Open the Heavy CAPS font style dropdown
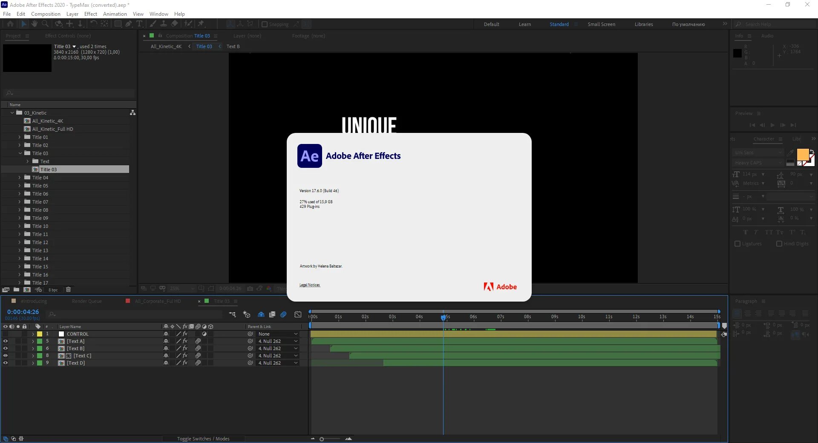 click(759, 163)
